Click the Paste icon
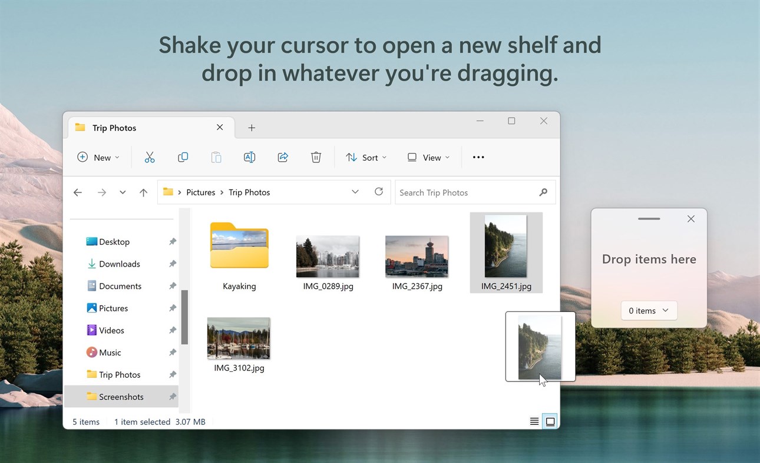This screenshot has height=463, width=760. tap(216, 157)
